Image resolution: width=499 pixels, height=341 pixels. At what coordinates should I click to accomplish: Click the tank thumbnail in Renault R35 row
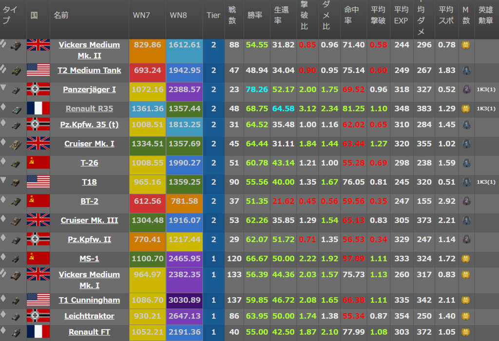point(16,110)
